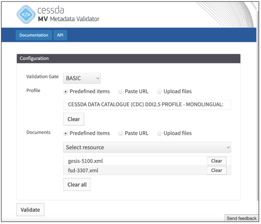Open the API menu item

[x=60, y=35]
